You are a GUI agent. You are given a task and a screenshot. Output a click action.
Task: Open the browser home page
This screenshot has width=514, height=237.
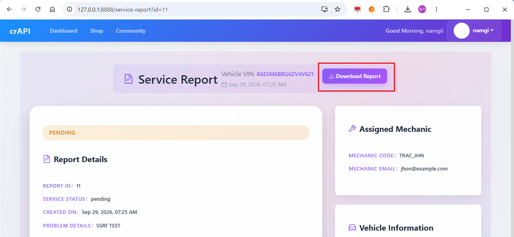point(52,9)
